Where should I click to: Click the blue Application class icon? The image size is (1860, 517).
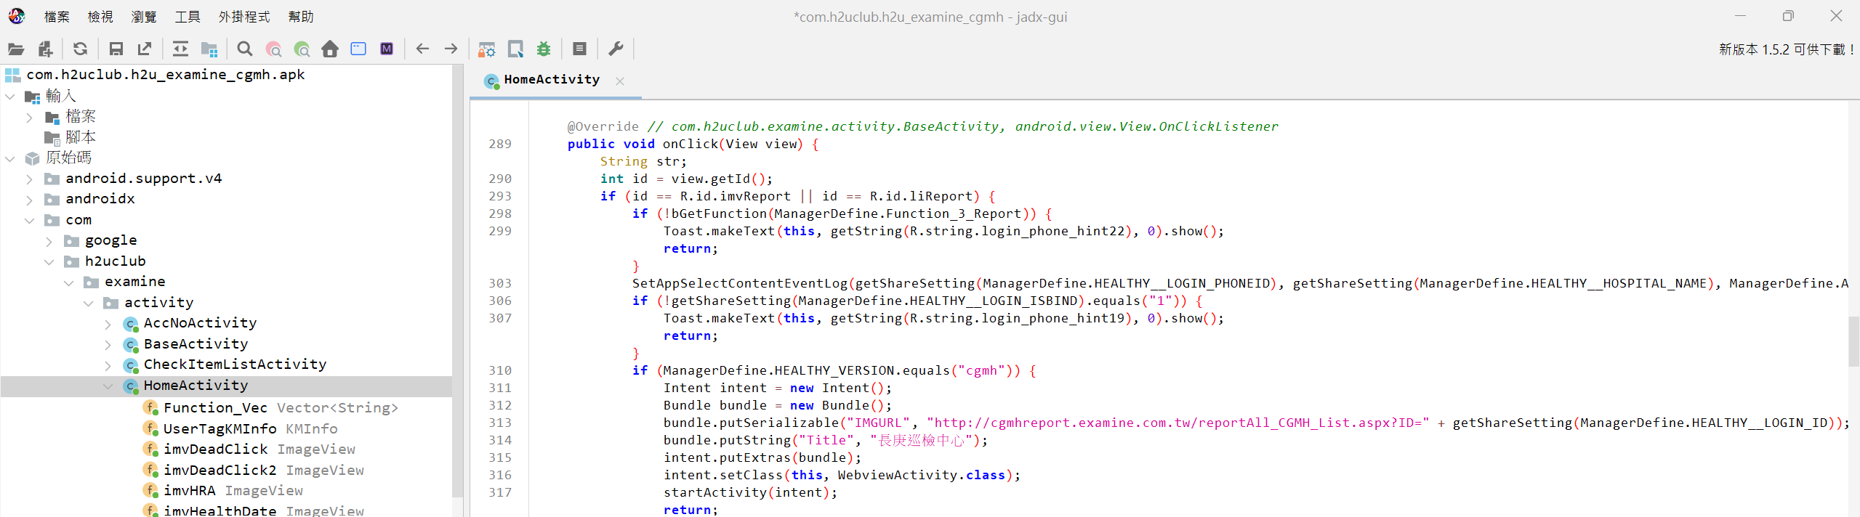coord(358,49)
